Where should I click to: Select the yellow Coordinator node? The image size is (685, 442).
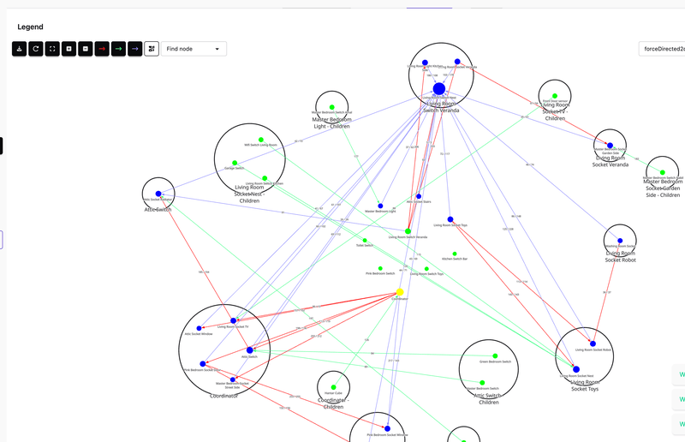[x=400, y=292]
